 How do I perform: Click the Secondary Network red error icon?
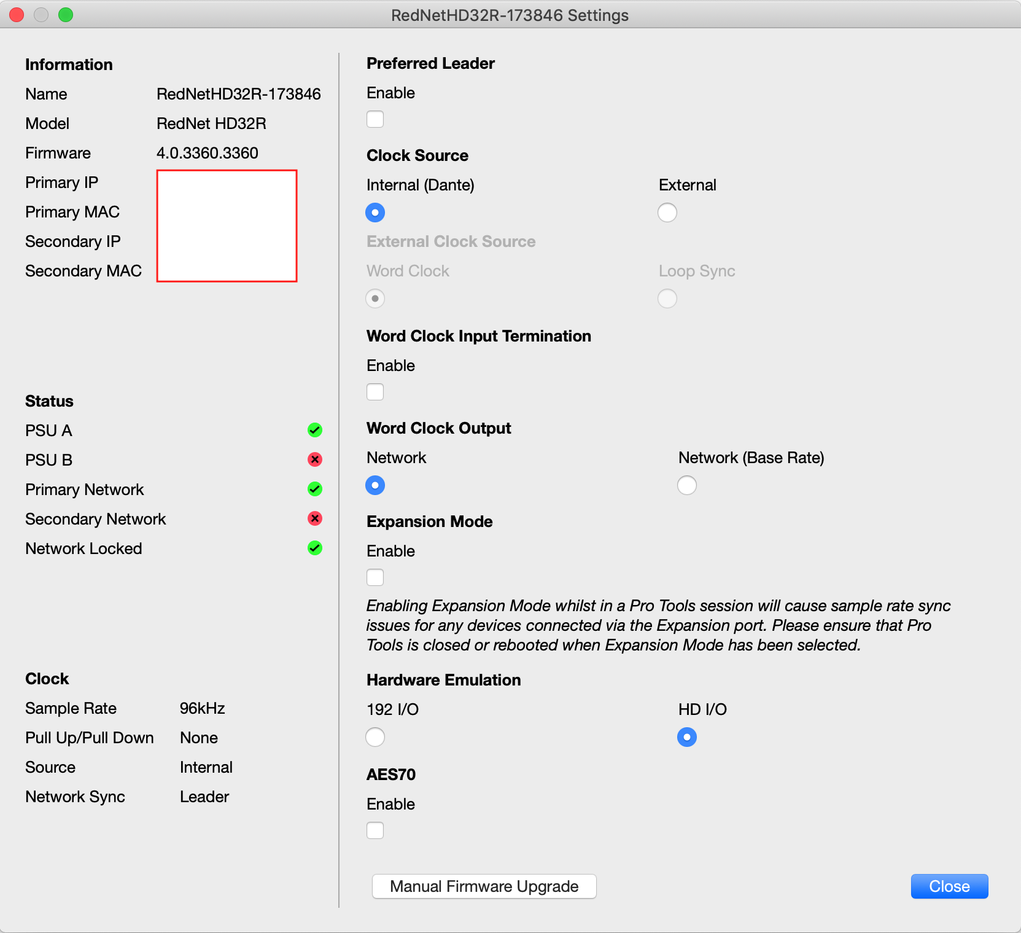(315, 518)
